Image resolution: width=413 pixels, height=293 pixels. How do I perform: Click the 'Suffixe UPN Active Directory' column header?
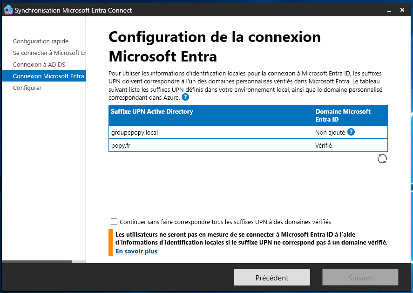click(x=152, y=111)
